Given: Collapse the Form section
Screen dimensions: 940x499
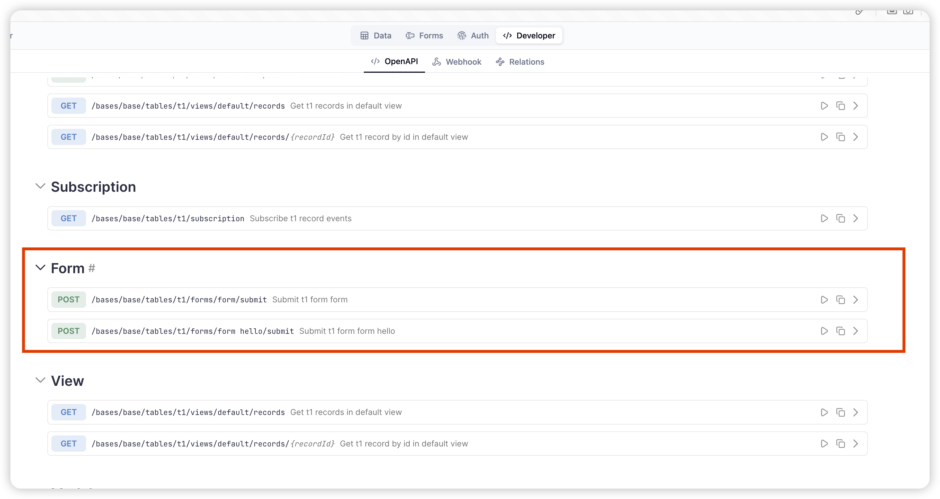Looking at the screenshot, I should click(x=40, y=268).
